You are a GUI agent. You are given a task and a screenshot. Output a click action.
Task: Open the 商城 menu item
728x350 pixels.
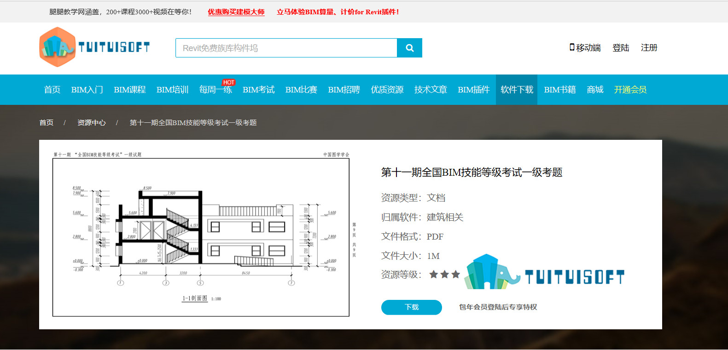(x=595, y=90)
